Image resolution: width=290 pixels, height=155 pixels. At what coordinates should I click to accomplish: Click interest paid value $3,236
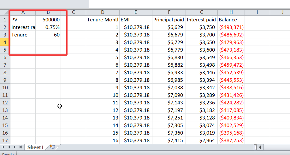[x=202, y=103]
